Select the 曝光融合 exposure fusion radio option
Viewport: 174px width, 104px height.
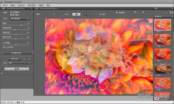click(11, 15)
